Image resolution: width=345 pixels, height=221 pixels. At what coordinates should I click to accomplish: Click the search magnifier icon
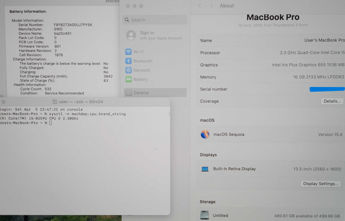coord(127,20)
